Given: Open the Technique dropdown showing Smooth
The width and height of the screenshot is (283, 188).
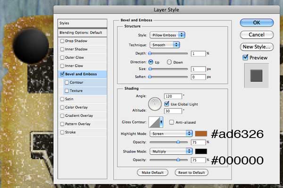Looking at the screenshot, I should pos(165,45).
